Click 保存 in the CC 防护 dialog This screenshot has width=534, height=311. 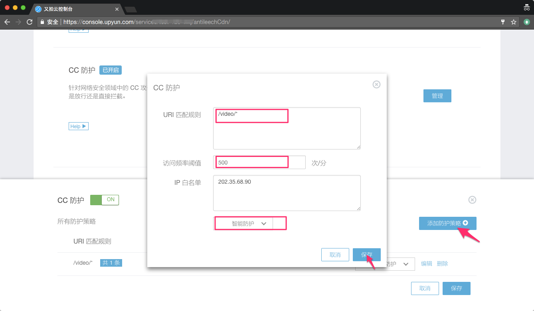coord(366,255)
